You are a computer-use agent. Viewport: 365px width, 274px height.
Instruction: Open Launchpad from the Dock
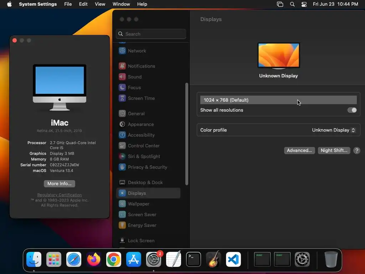pos(54,259)
